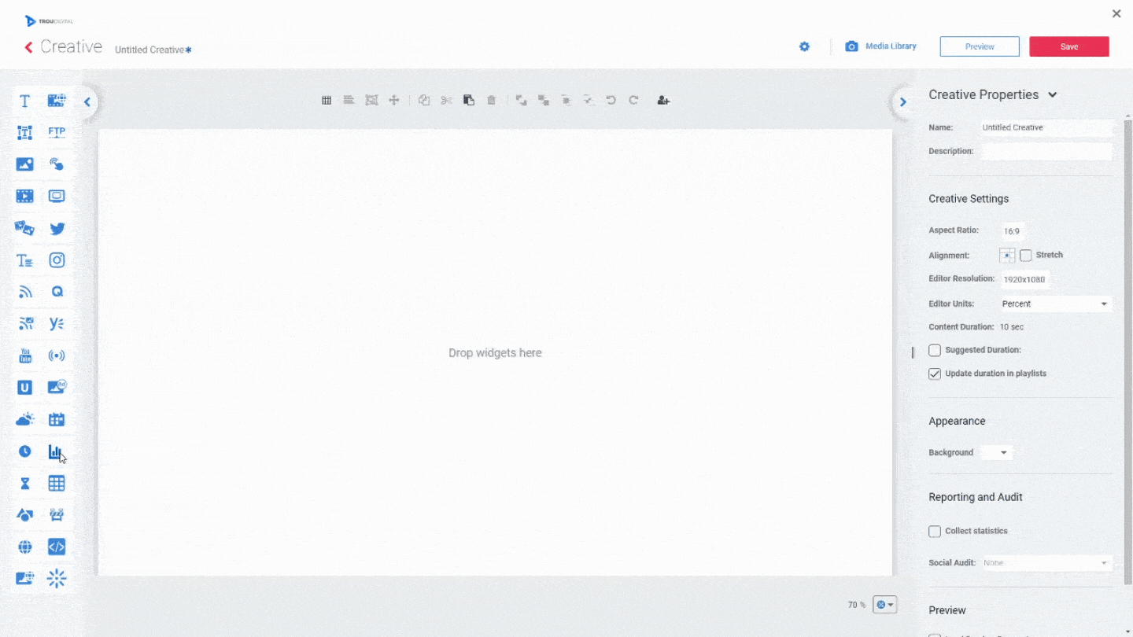The height and width of the screenshot is (637, 1133).
Task: Click the properties panel vertical scrollbar
Action: tap(1128, 354)
